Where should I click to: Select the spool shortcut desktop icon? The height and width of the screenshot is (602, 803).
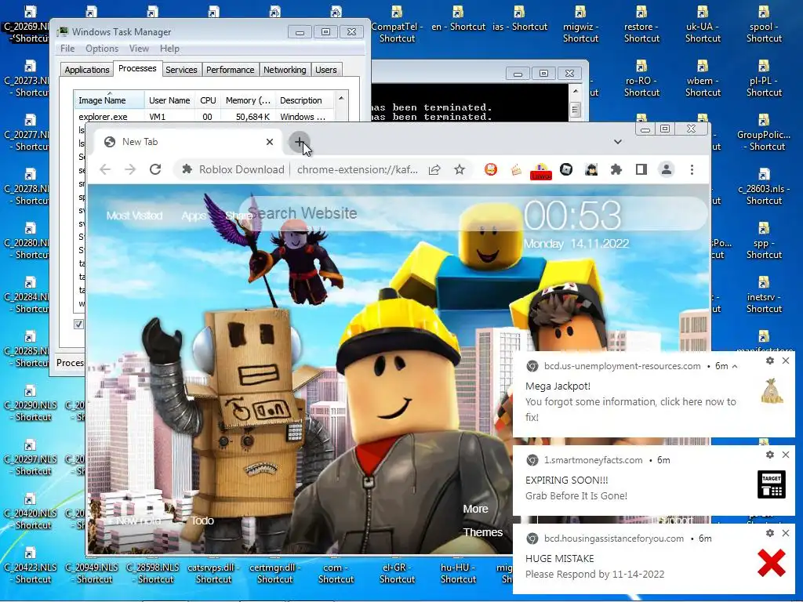pos(764,24)
